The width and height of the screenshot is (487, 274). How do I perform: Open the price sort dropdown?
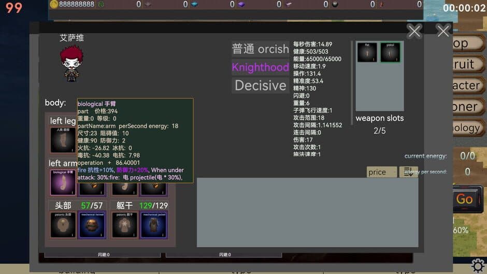coord(381,172)
